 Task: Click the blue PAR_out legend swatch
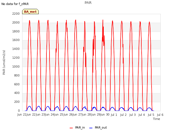(91, 128)
